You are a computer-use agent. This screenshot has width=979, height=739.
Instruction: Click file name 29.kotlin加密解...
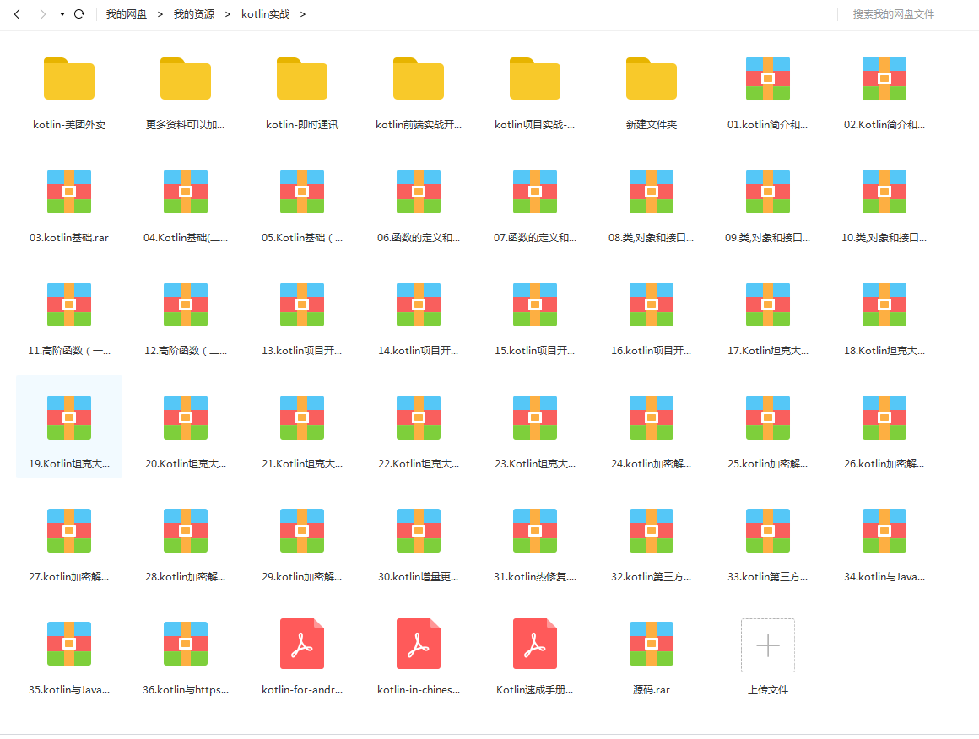pos(302,577)
